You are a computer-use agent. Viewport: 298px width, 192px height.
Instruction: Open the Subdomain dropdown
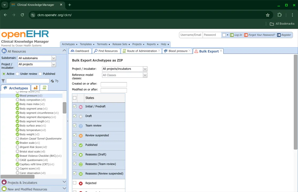coord(54,58)
